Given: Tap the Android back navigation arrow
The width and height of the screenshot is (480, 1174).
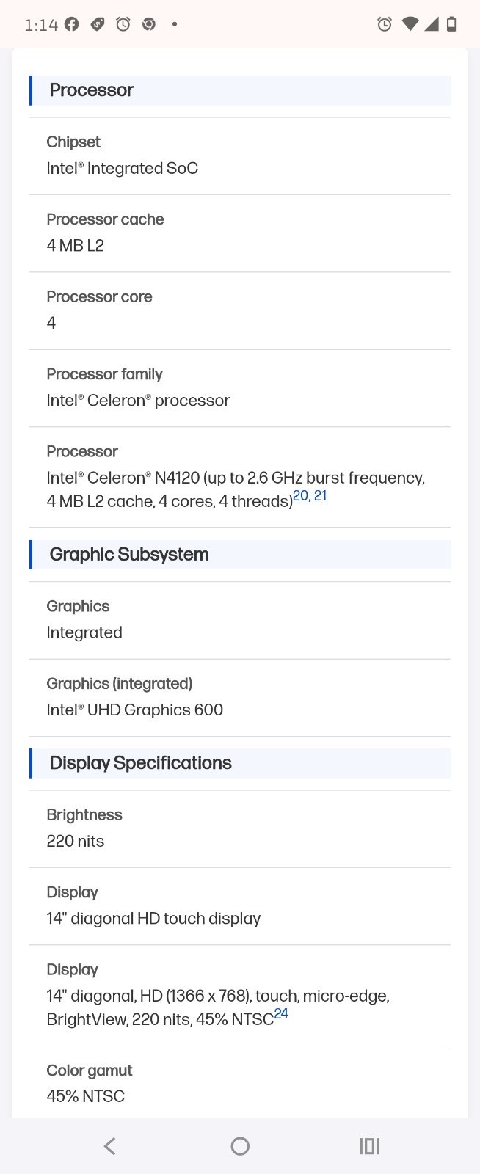Looking at the screenshot, I should click(110, 1146).
